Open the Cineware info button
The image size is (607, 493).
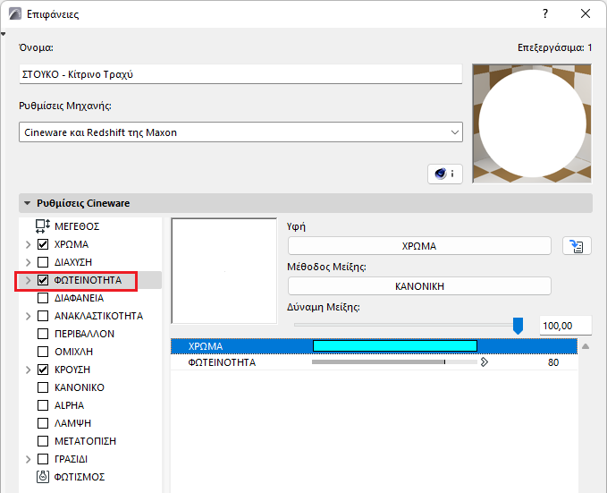coord(445,174)
